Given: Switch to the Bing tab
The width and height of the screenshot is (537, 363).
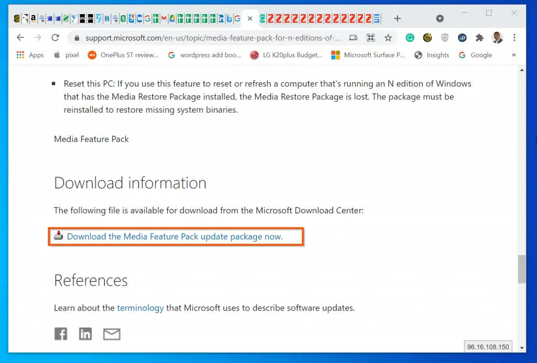Looking at the screenshot, I should tap(229, 18).
